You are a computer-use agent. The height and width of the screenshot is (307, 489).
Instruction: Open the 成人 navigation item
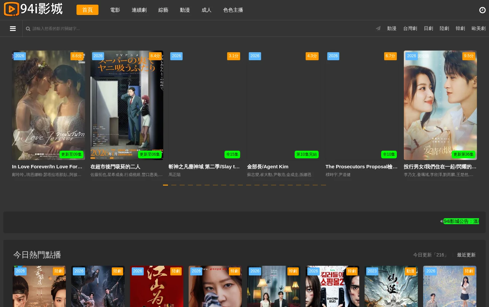pos(207,10)
